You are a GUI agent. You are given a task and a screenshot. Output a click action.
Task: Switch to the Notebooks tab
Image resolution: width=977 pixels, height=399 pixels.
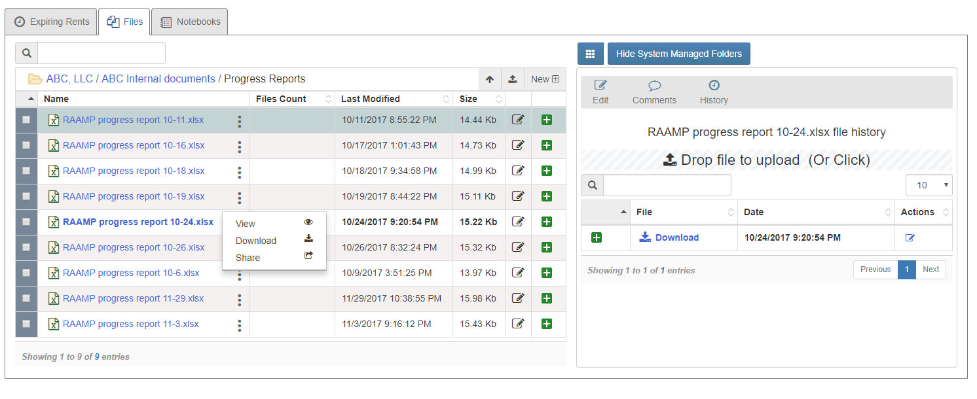tap(189, 21)
